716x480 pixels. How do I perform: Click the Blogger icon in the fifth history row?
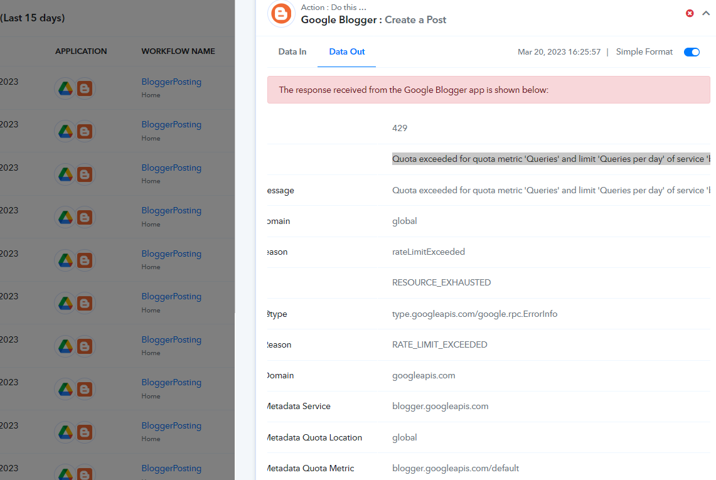pos(85,260)
